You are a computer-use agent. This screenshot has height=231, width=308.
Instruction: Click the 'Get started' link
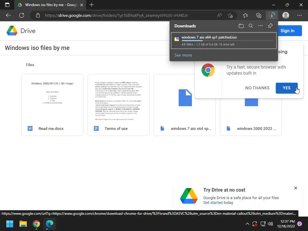[213, 203]
